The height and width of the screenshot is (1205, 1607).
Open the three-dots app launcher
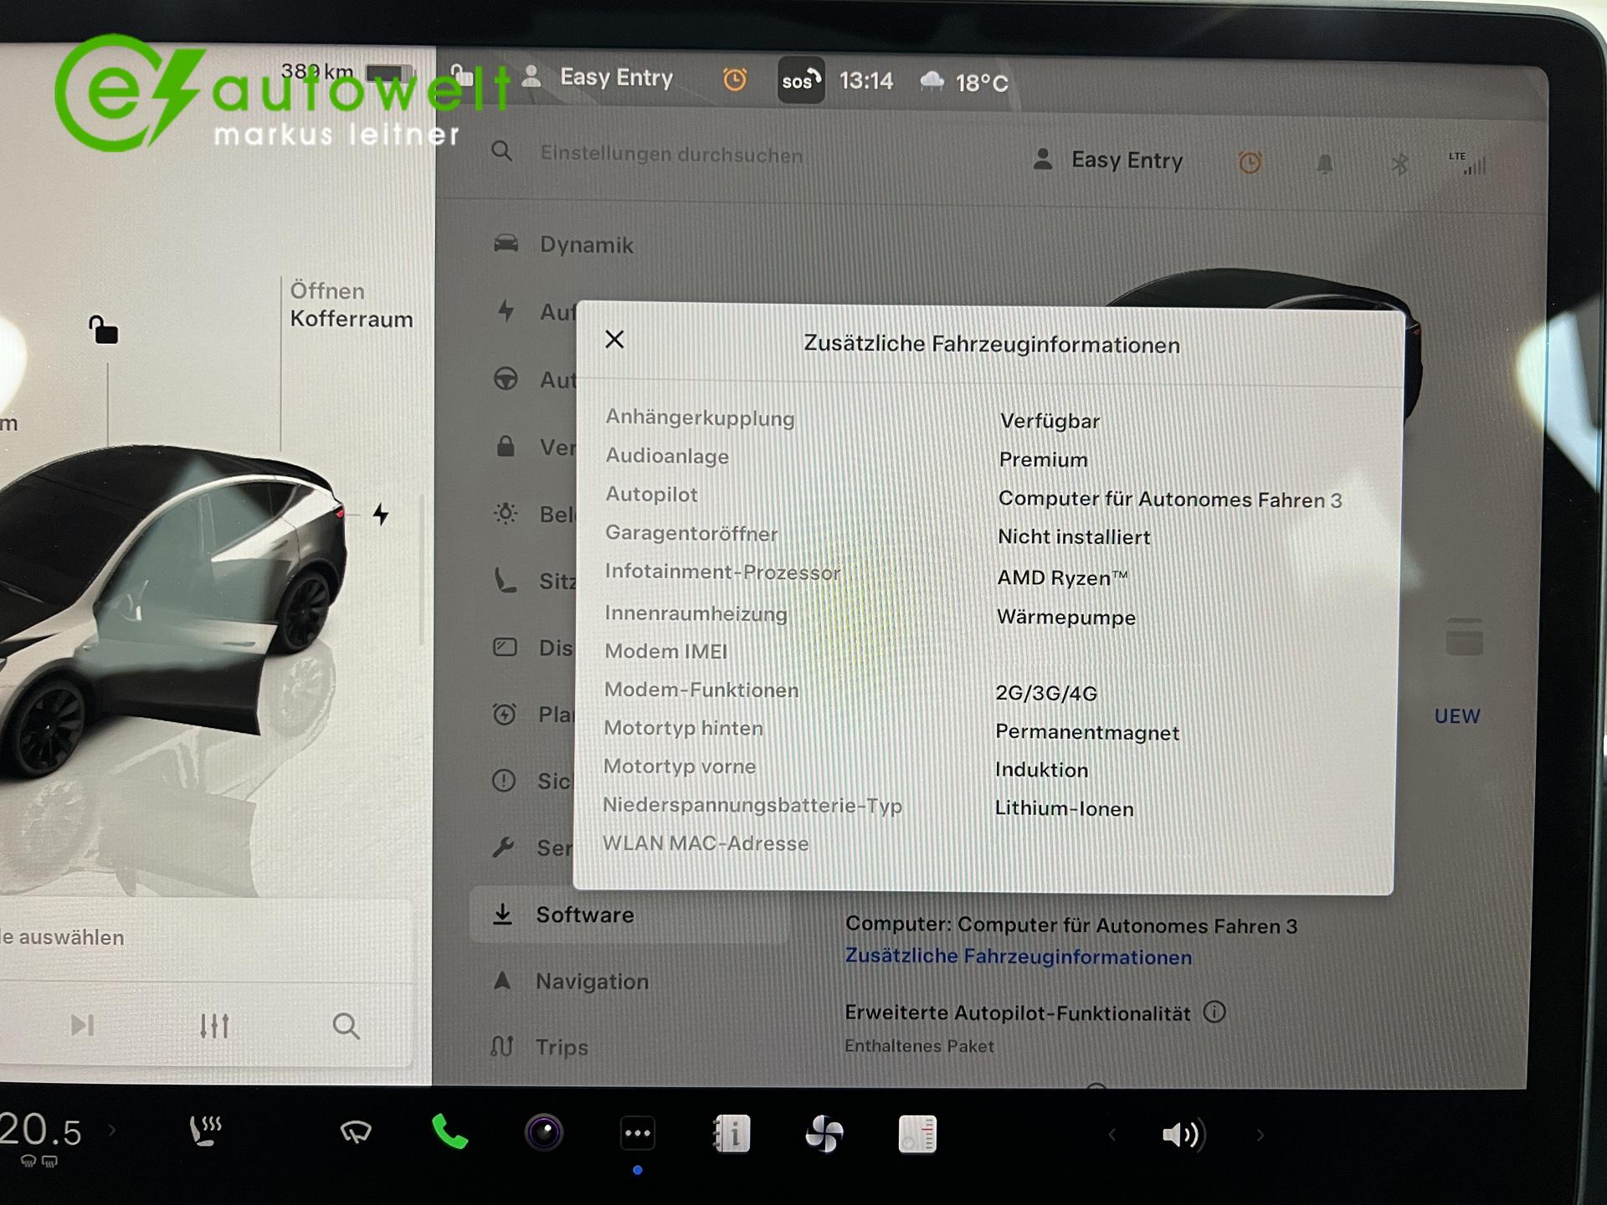pyautogui.click(x=638, y=1134)
